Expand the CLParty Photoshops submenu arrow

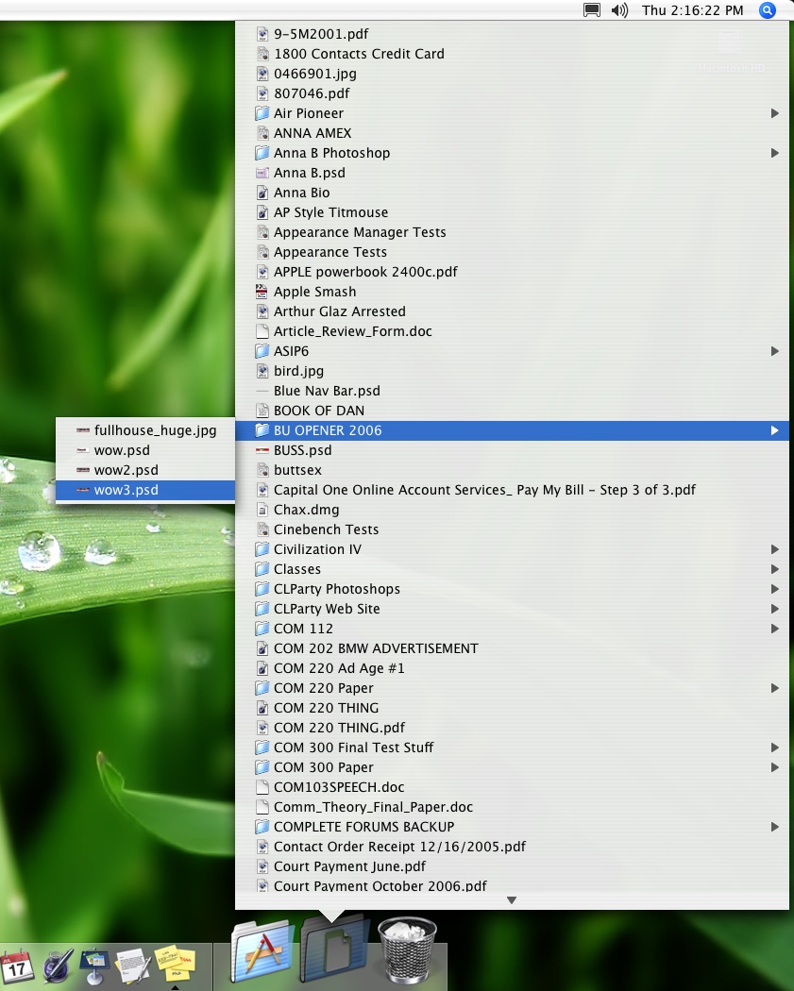coord(774,589)
